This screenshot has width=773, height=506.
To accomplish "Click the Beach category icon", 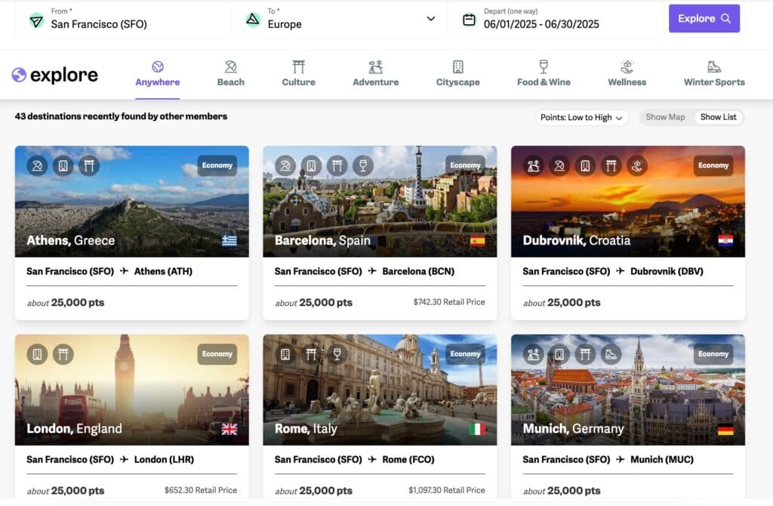I will click(230, 67).
